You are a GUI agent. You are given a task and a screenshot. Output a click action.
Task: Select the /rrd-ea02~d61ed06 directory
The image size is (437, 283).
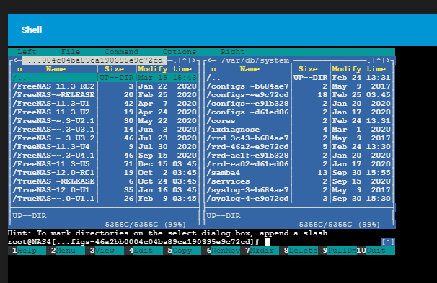pyautogui.click(x=299, y=164)
